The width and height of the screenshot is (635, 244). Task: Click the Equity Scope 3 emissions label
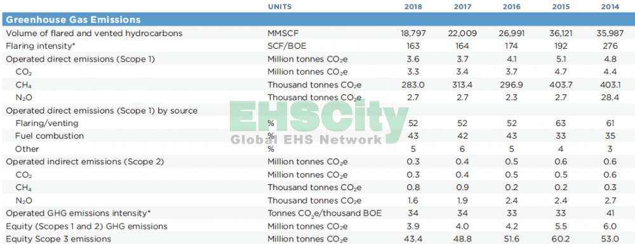click(58, 239)
